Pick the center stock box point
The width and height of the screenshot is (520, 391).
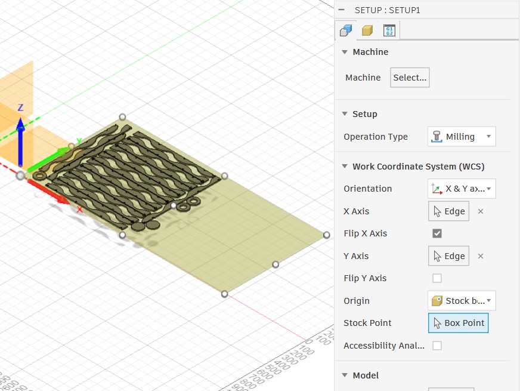pyautogui.click(x=173, y=205)
